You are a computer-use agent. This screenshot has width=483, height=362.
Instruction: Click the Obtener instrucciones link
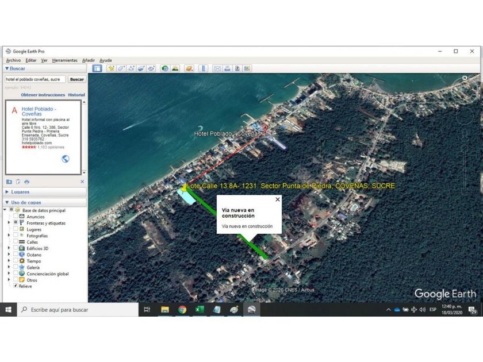(x=43, y=95)
